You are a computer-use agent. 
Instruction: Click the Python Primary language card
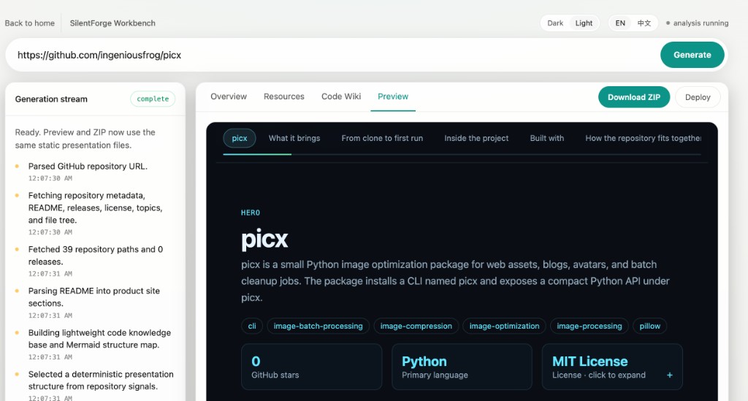point(462,367)
